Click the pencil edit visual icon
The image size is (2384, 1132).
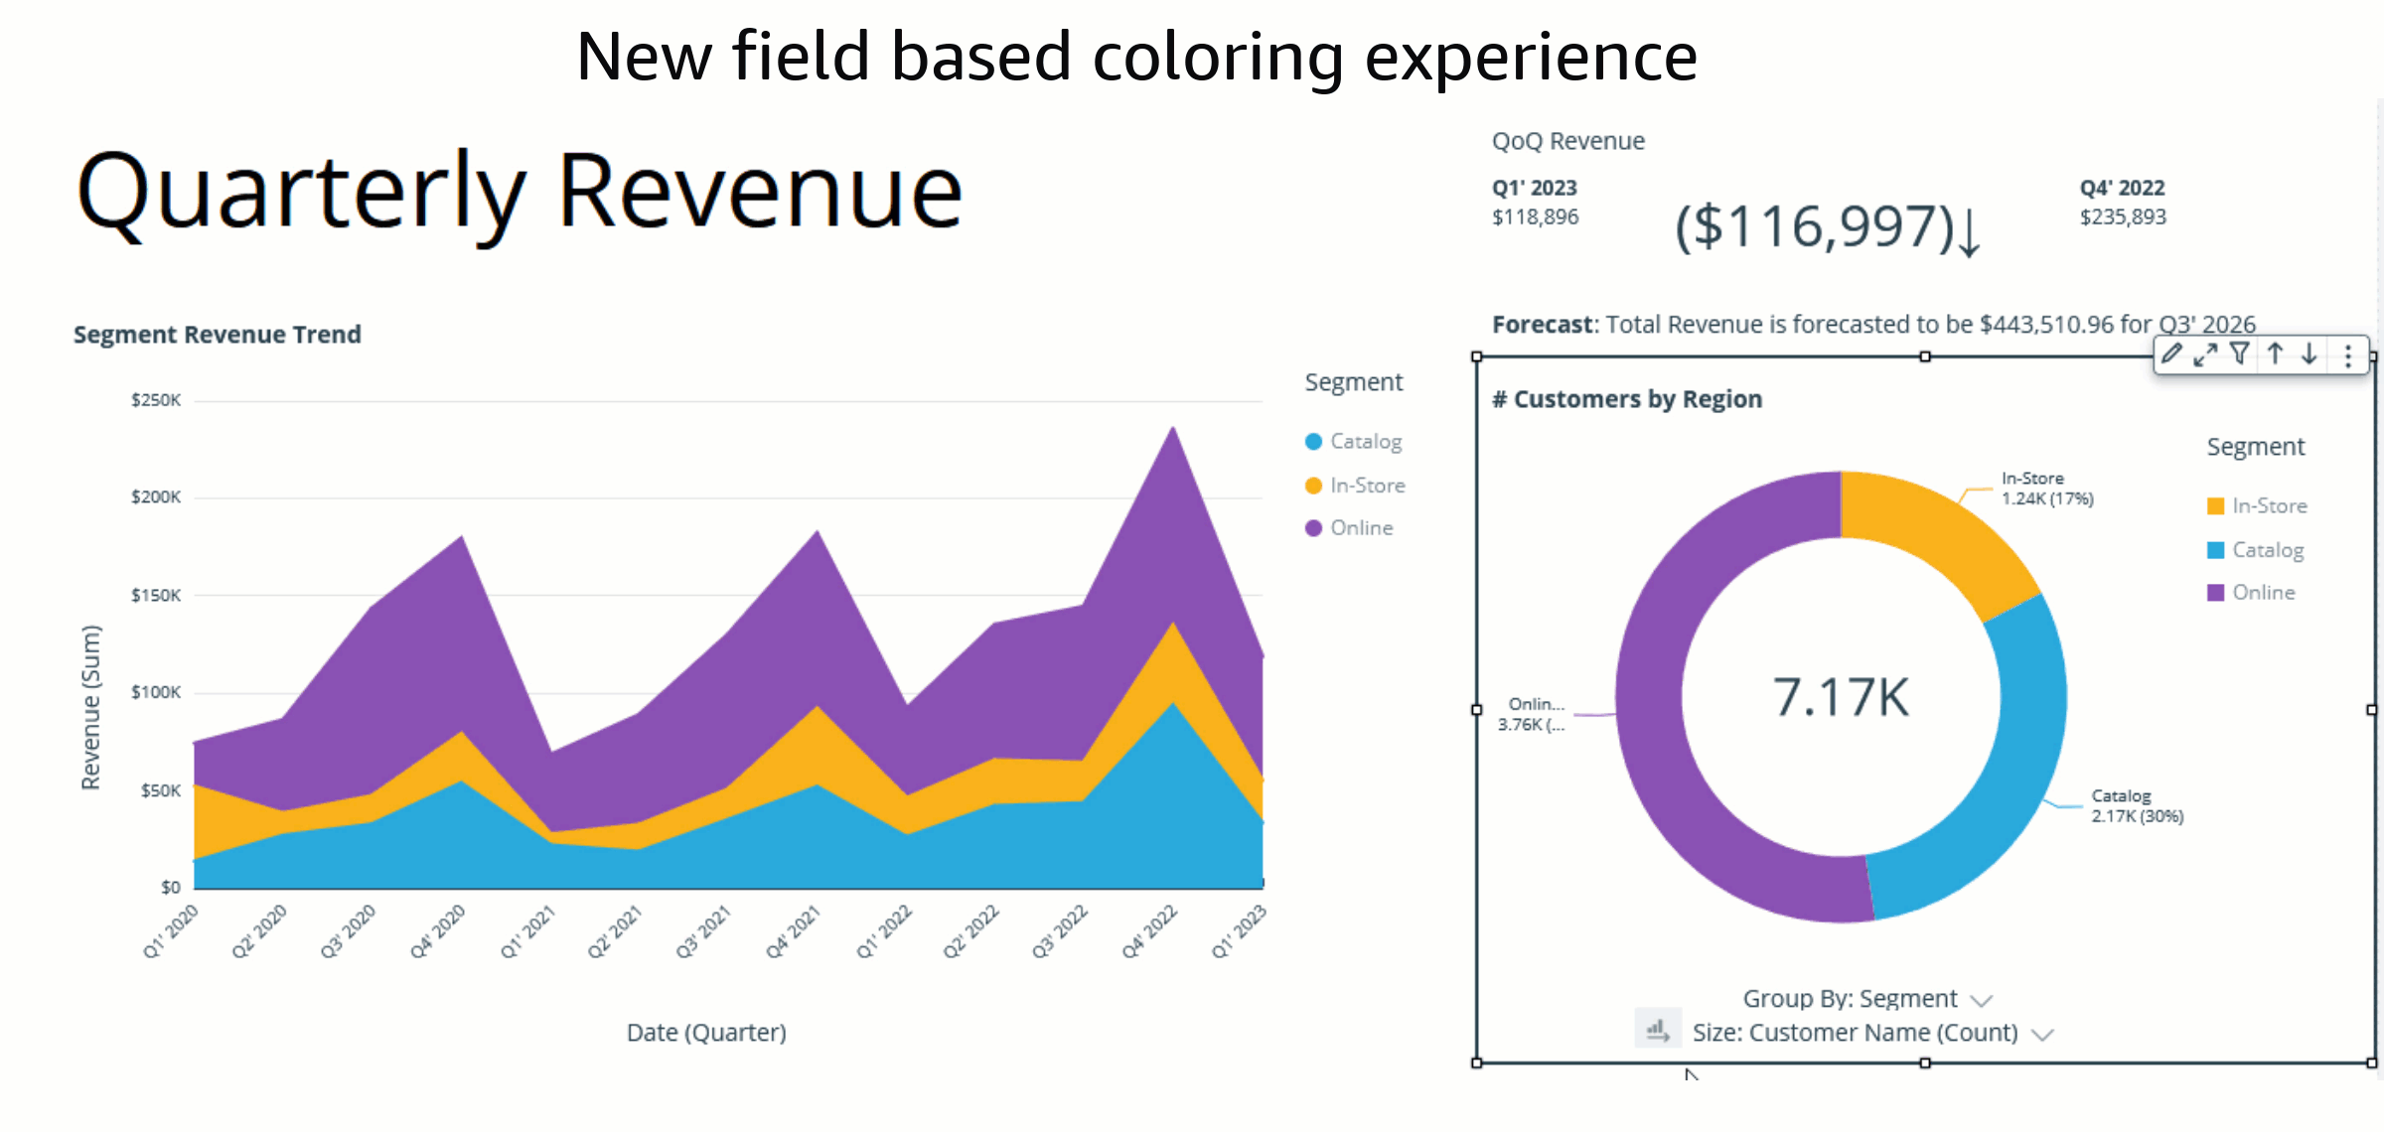tap(2172, 354)
